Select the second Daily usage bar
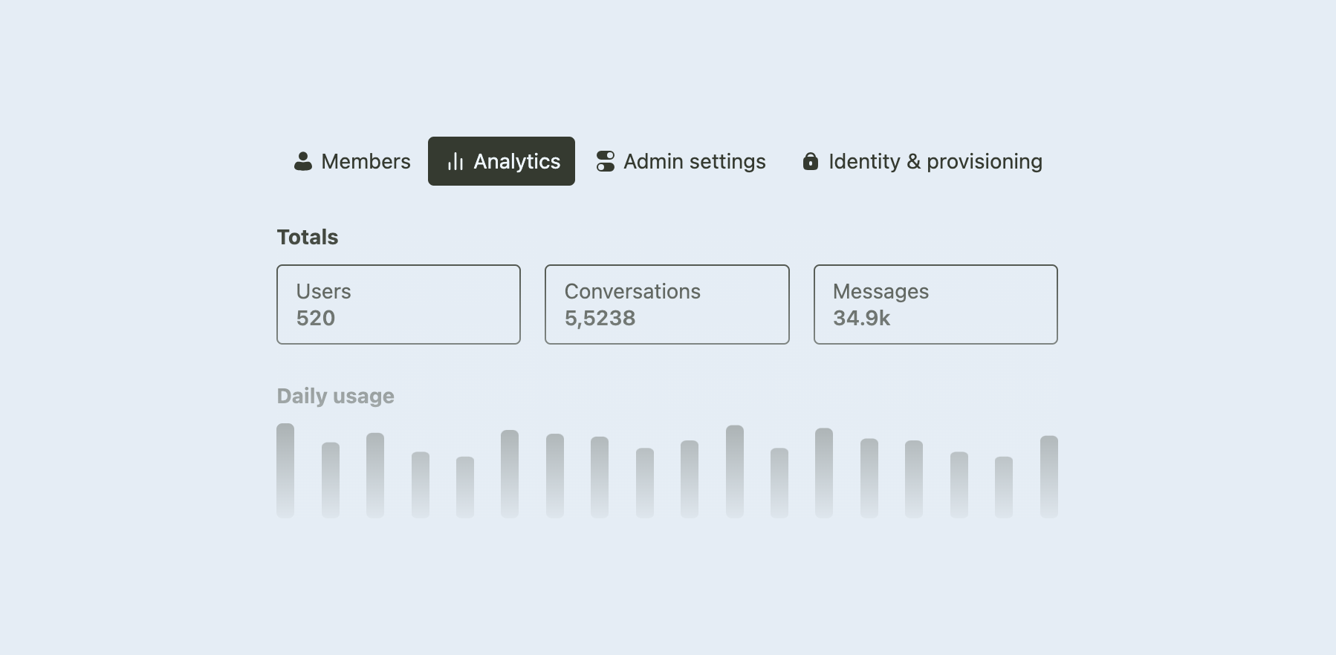The width and height of the screenshot is (1336, 655). (x=331, y=480)
